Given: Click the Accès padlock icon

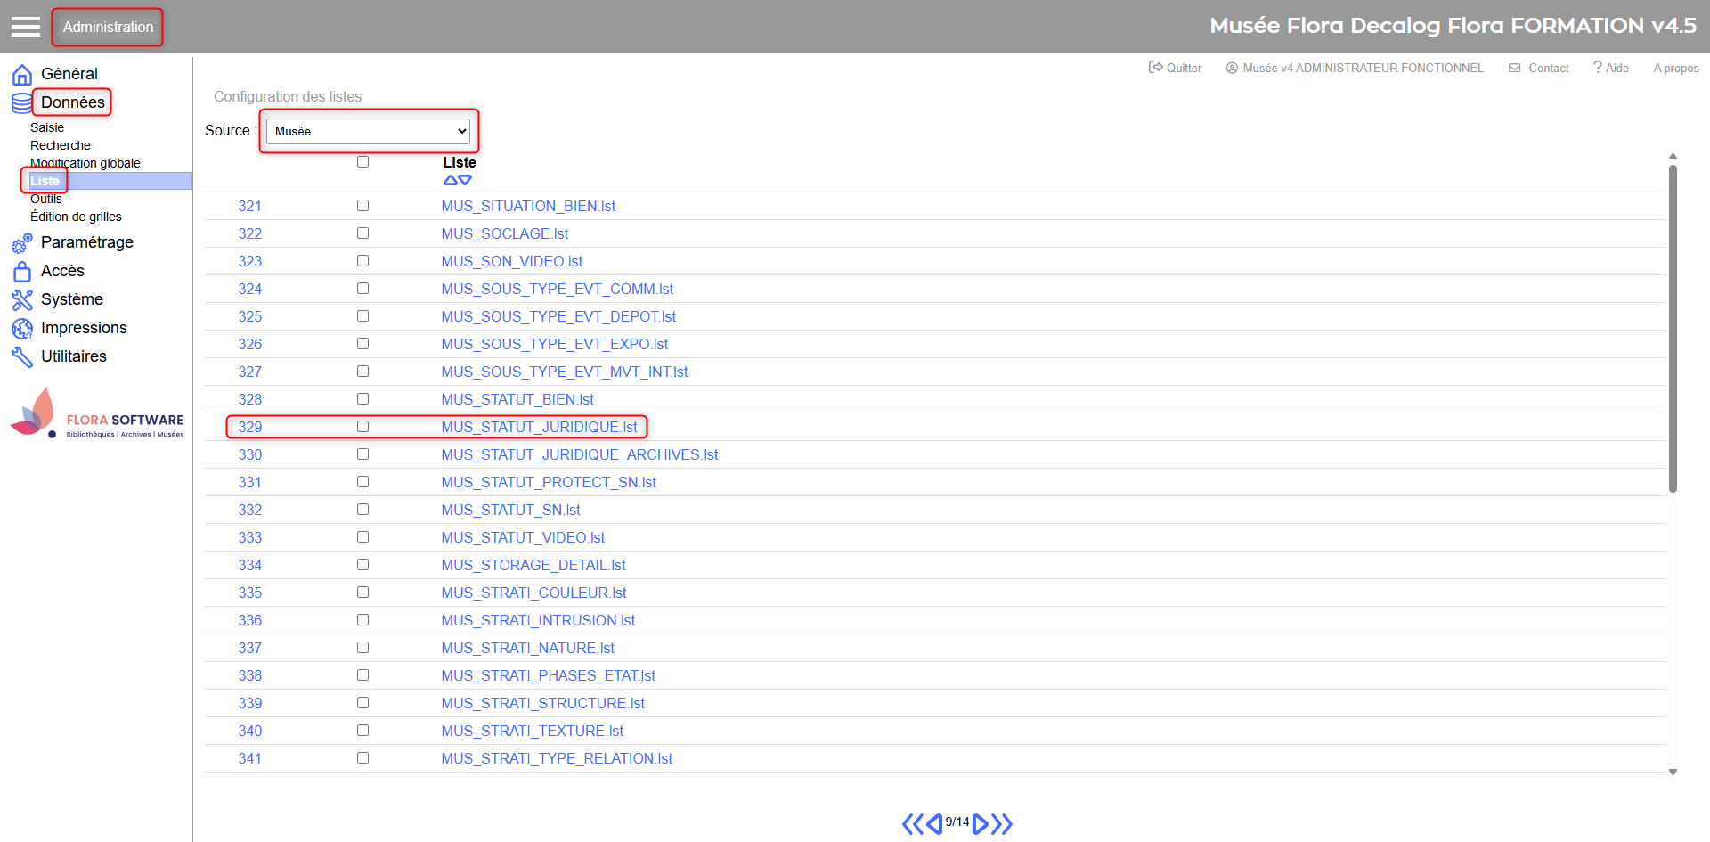Looking at the screenshot, I should pos(22,272).
